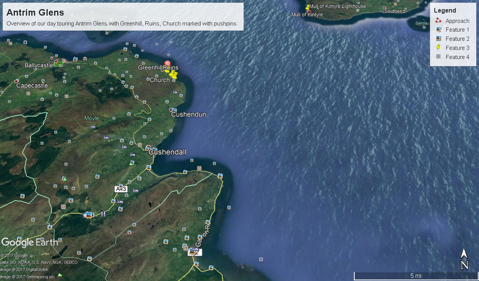Click the 5 mi scale bar
Screen dimensions: 479x281
[416, 276]
